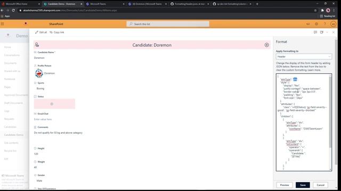Click the Weight value 40

tap(36, 167)
